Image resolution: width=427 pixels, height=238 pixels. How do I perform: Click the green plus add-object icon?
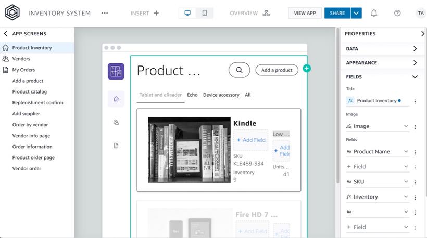(x=307, y=68)
